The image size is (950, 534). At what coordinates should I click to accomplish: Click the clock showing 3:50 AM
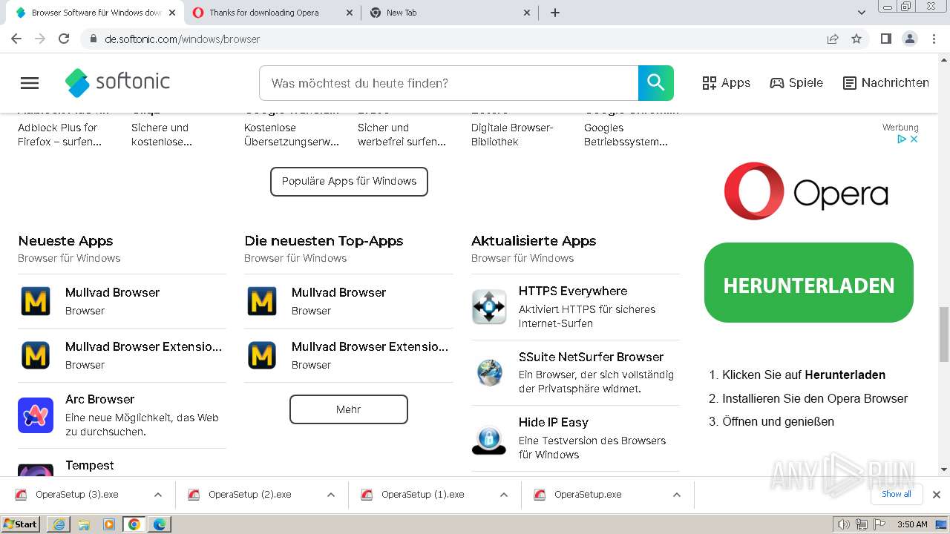(912, 524)
